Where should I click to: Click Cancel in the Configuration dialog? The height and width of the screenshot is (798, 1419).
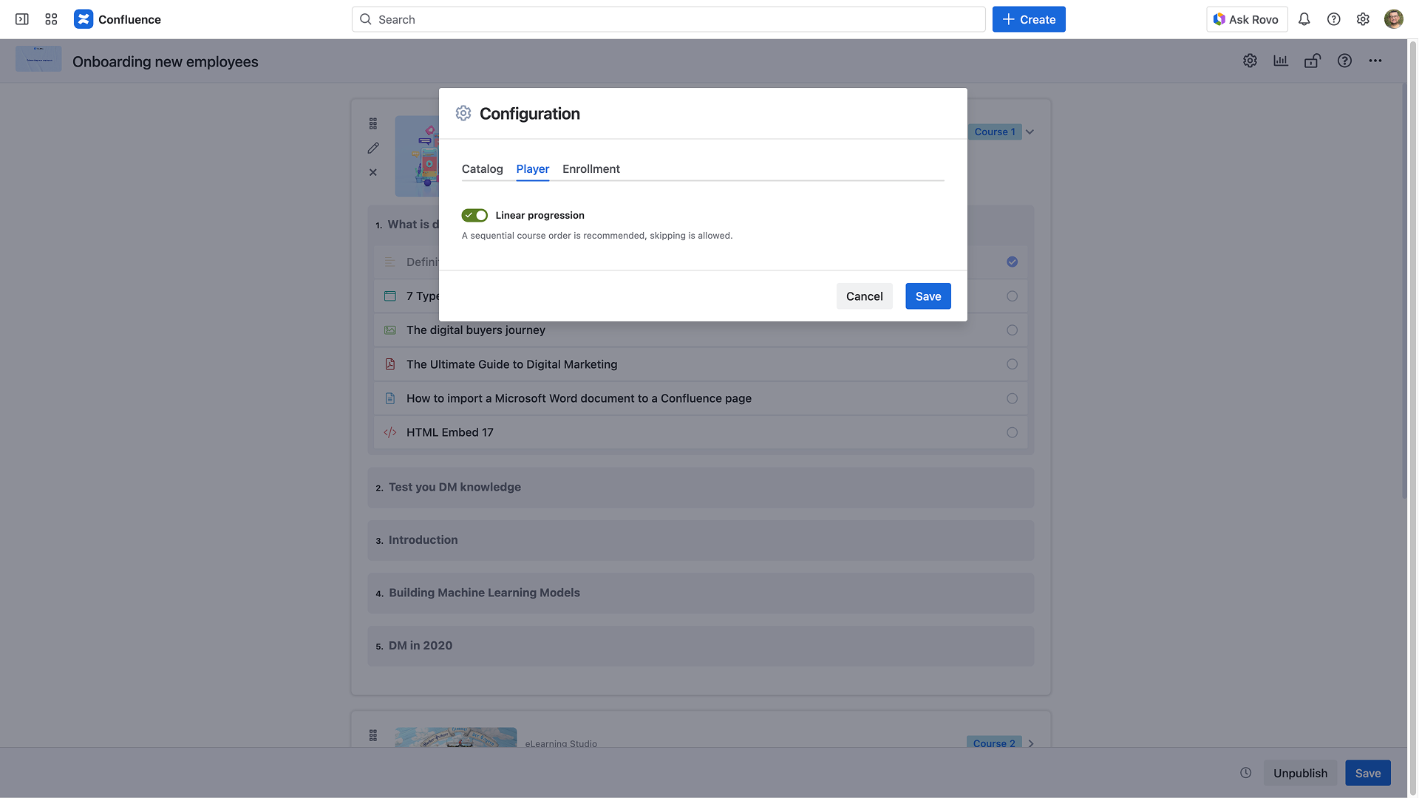pos(864,296)
